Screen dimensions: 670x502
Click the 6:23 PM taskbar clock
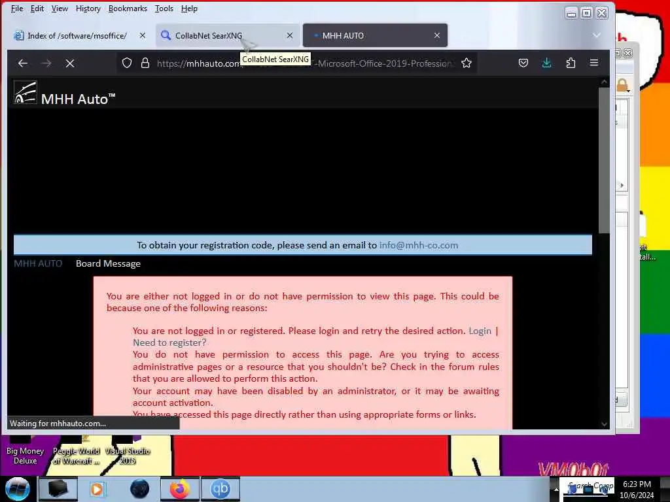click(x=637, y=489)
